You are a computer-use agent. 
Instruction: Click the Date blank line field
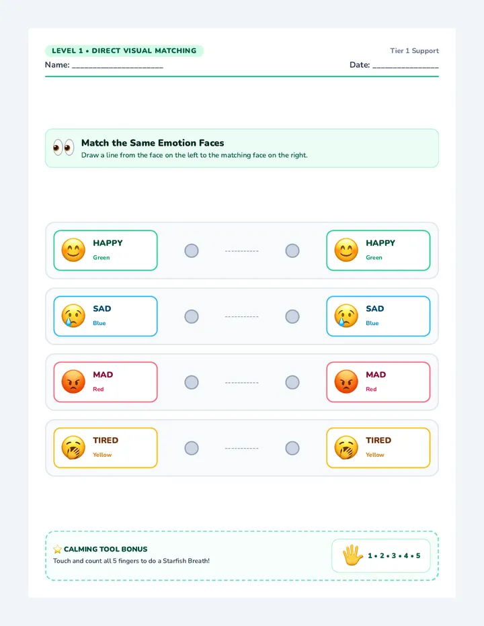pos(405,65)
